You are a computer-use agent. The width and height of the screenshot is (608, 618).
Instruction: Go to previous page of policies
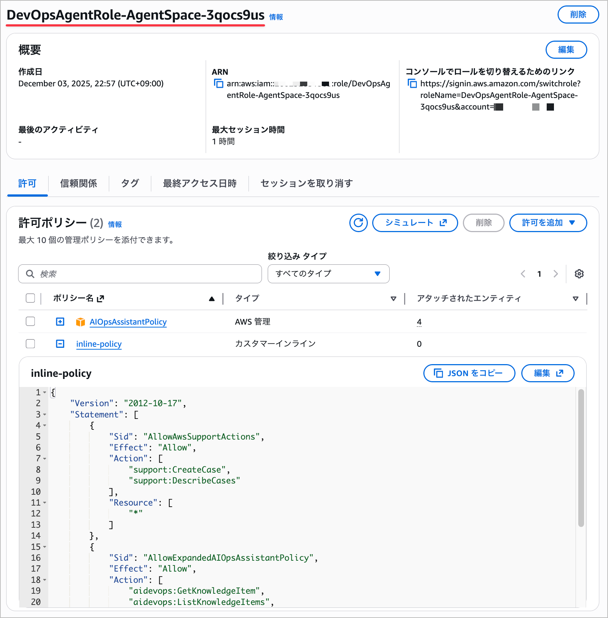point(523,274)
